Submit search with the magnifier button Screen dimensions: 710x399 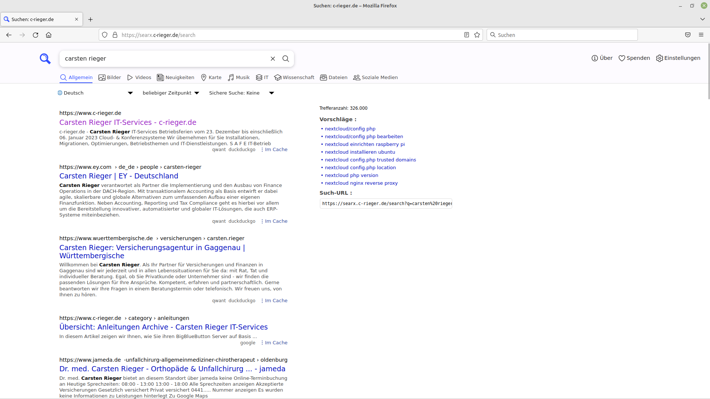[286, 59]
